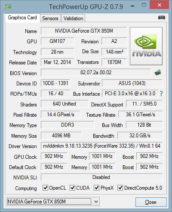Click the Name field showing GTX 850M
172x212 pixels.
84,31
